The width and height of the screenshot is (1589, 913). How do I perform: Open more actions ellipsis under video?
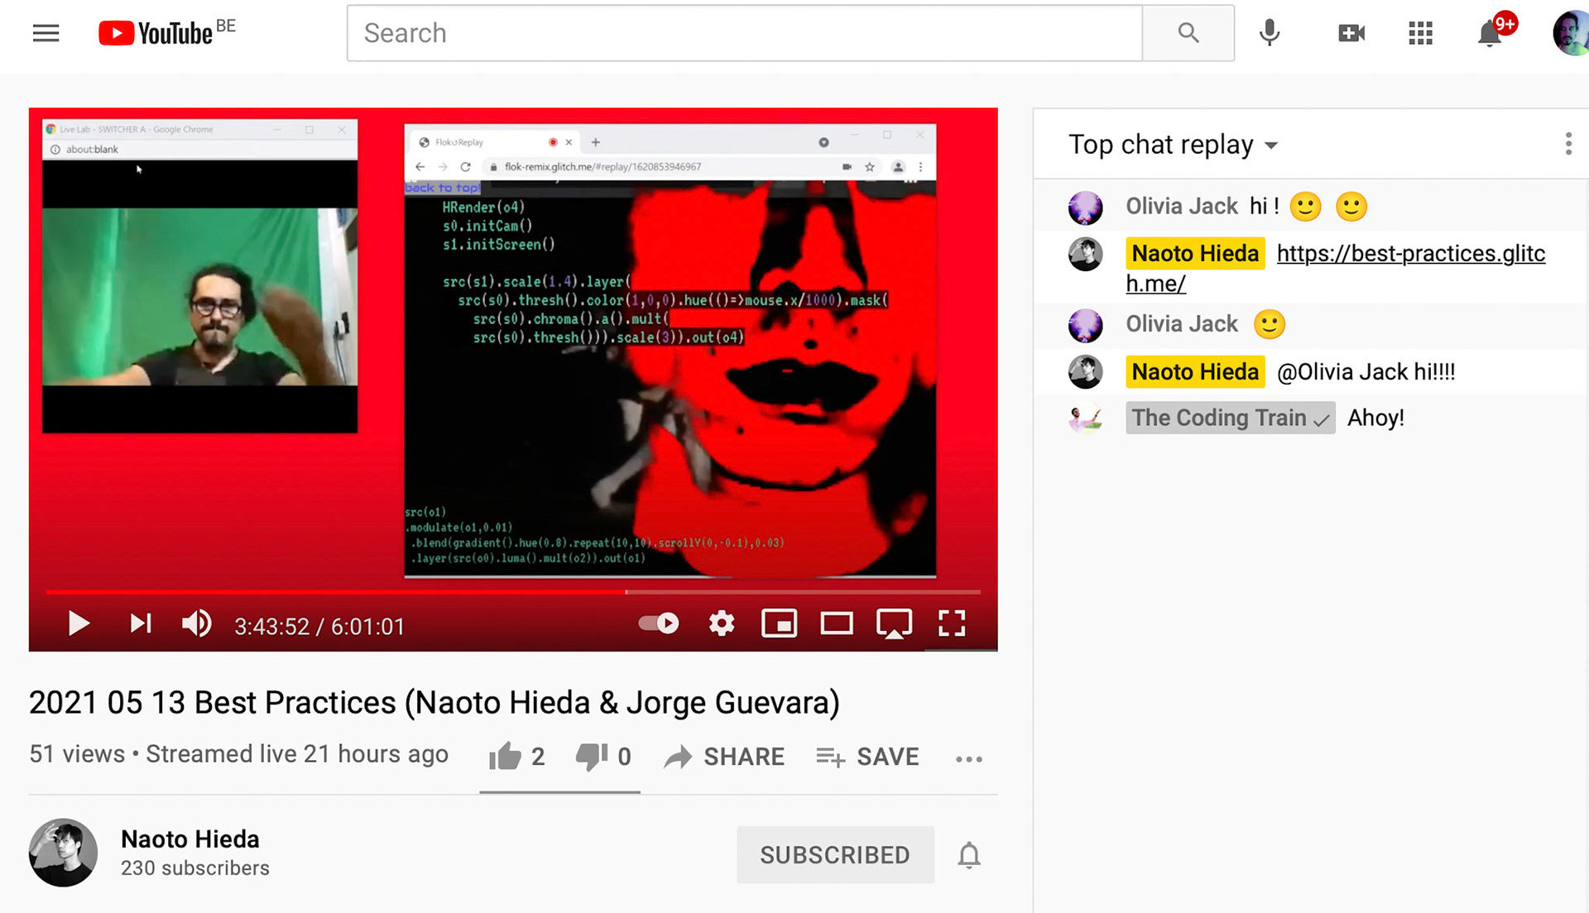coord(969,758)
